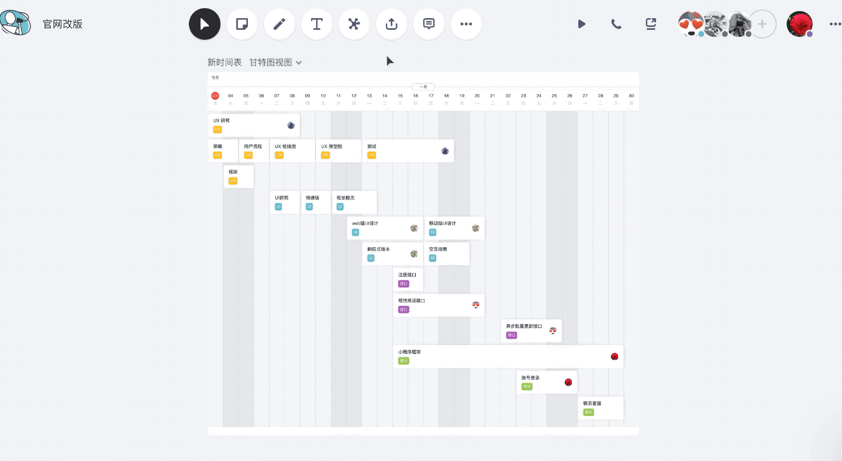Screen dimensions: 842x461
Task: Open the 响应式版本 task card
Action: point(392,254)
